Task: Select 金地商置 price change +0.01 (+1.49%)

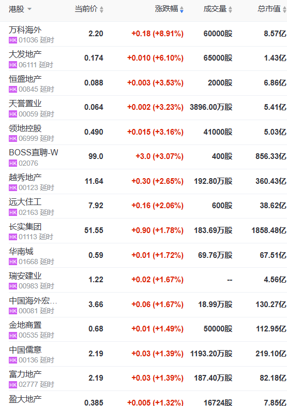Action: coord(157,329)
